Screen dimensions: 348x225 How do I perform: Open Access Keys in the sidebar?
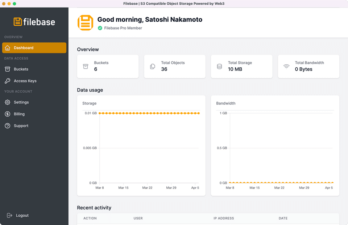pos(25,81)
